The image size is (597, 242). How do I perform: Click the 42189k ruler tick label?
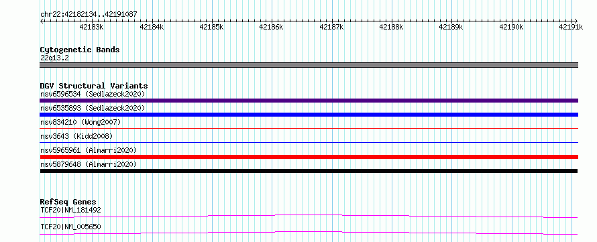click(x=451, y=27)
